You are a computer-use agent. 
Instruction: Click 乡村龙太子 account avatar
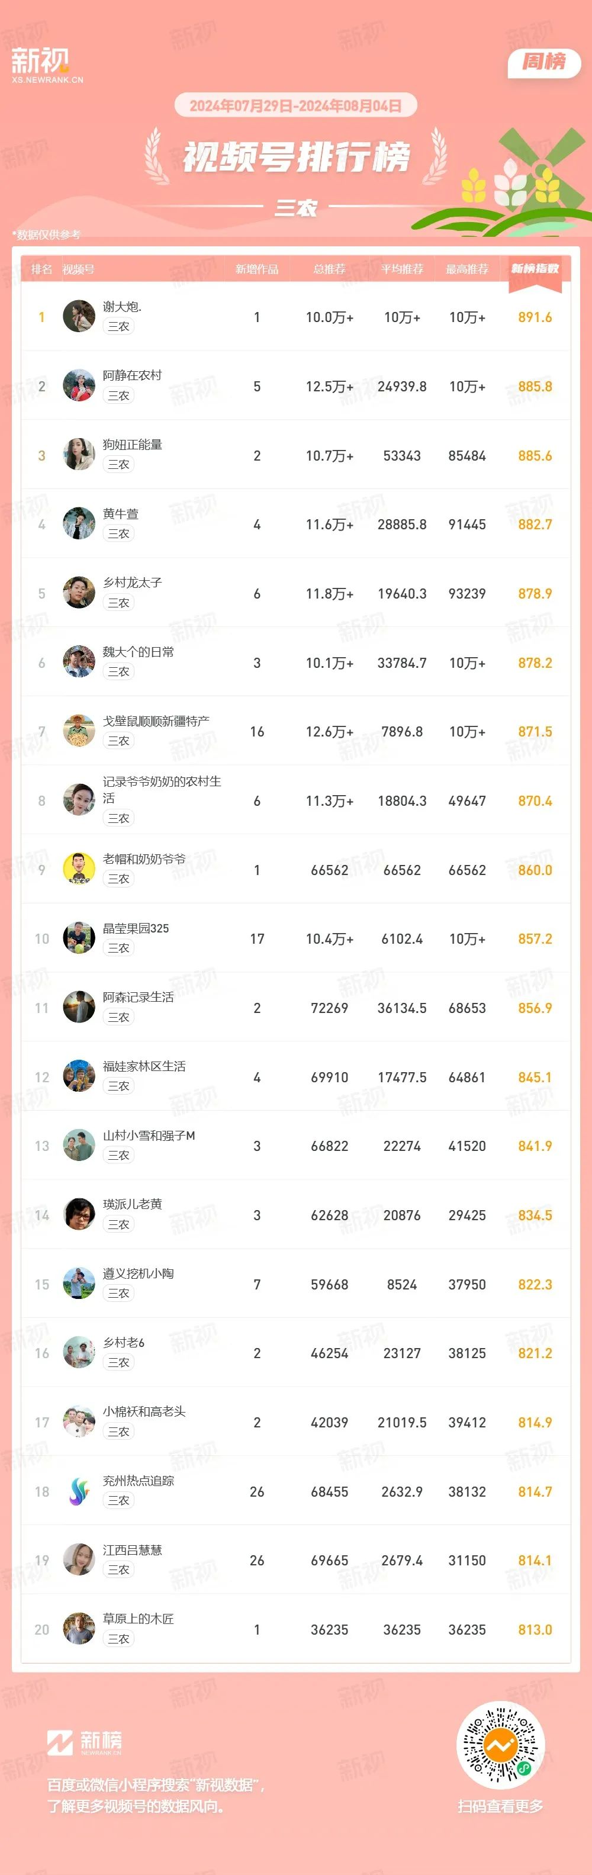[x=79, y=593]
